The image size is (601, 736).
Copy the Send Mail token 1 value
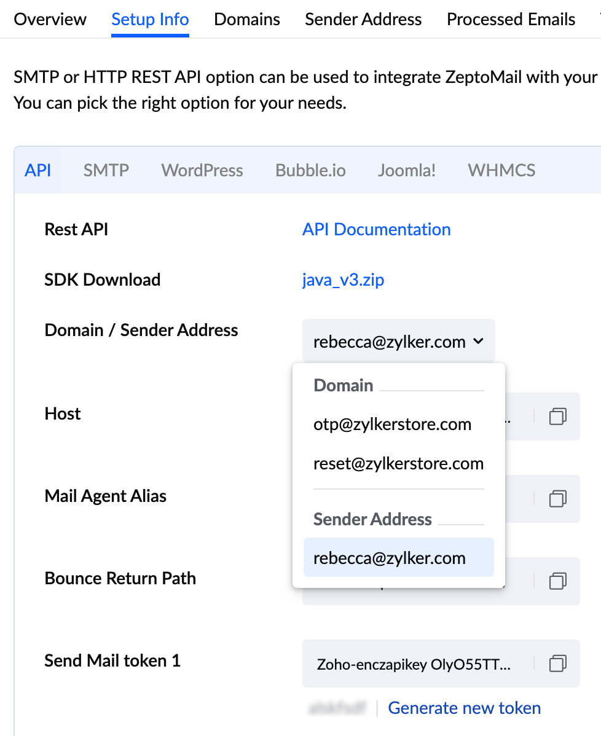click(558, 664)
